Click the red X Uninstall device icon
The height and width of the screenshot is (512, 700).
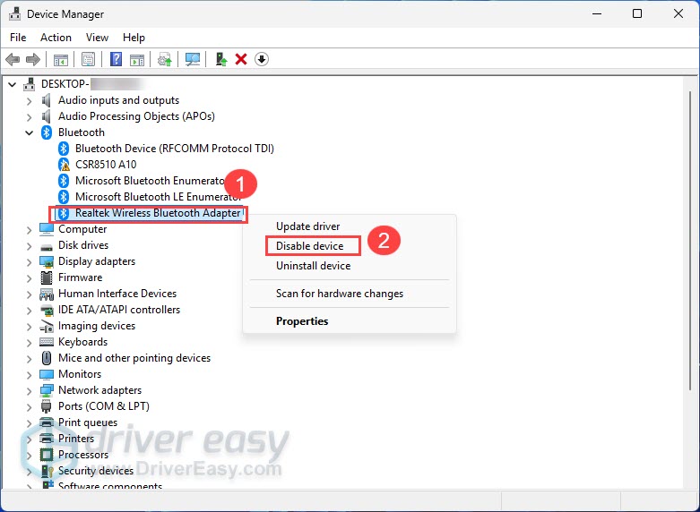[x=241, y=59]
